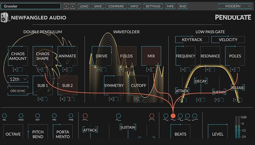Click the low pass gate RELEASE slider
Screen dimensions: 255x145
point(238,88)
